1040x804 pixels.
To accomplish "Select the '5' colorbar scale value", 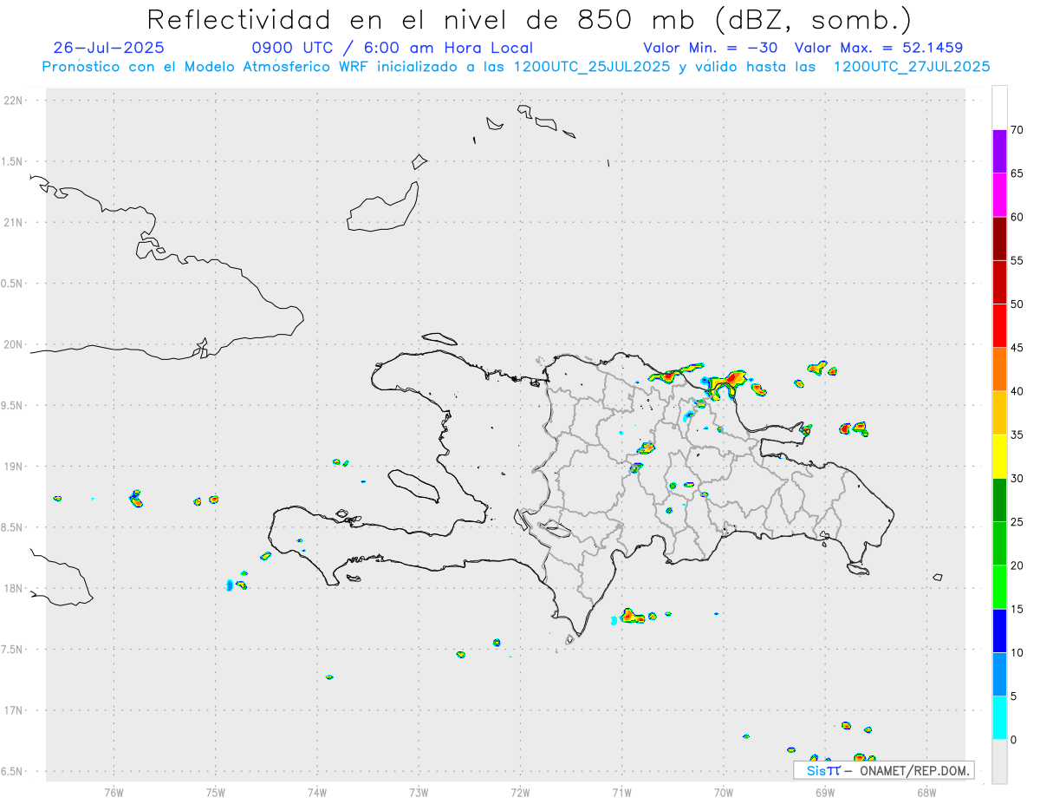I will 1014,696.
